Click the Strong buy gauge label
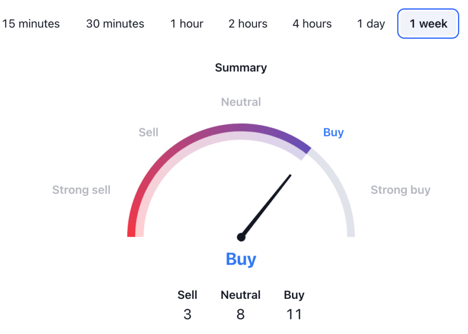Image resolution: width=468 pixels, height=334 pixels. 400,190
